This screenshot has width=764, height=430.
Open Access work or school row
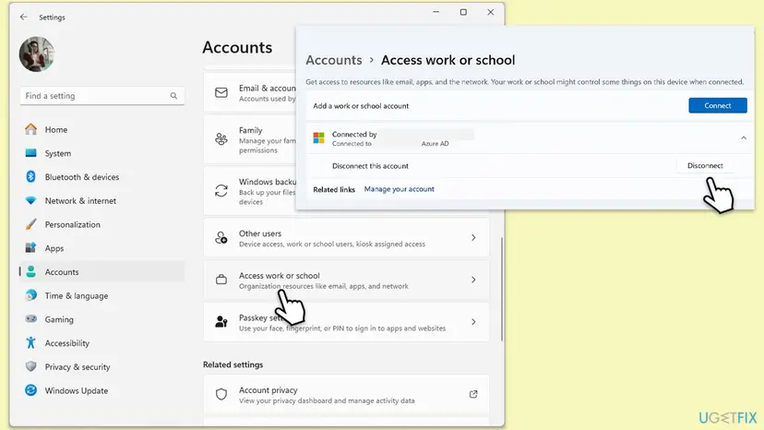pos(346,280)
